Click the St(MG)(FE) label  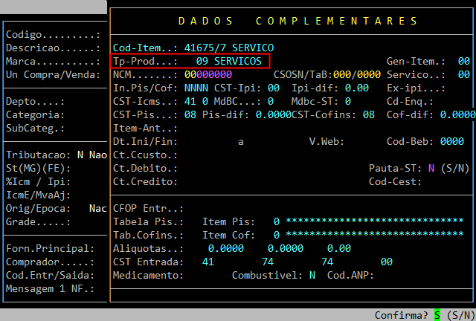click(x=38, y=168)
